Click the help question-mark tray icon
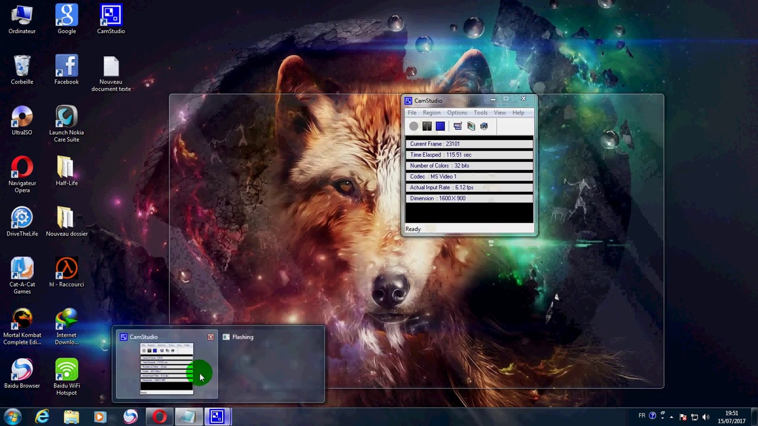 coord(653,416)
